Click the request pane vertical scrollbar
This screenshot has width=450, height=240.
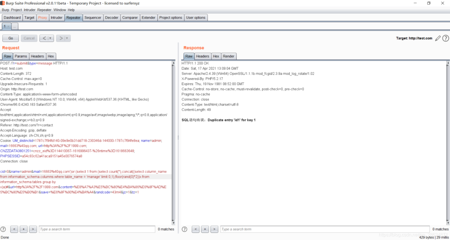point(173,143)
